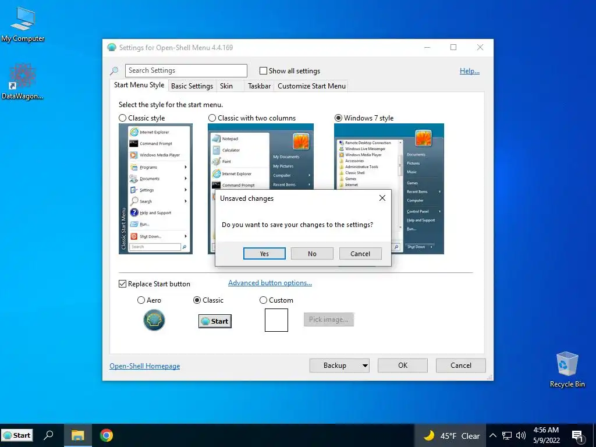Click Cancel at the bottom of settings window
The height and width of the screenshot is (447, 596).
pyautogui.click(x=461, y=366)
